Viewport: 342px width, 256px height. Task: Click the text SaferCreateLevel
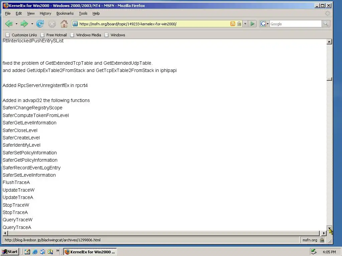coord(21,138)
